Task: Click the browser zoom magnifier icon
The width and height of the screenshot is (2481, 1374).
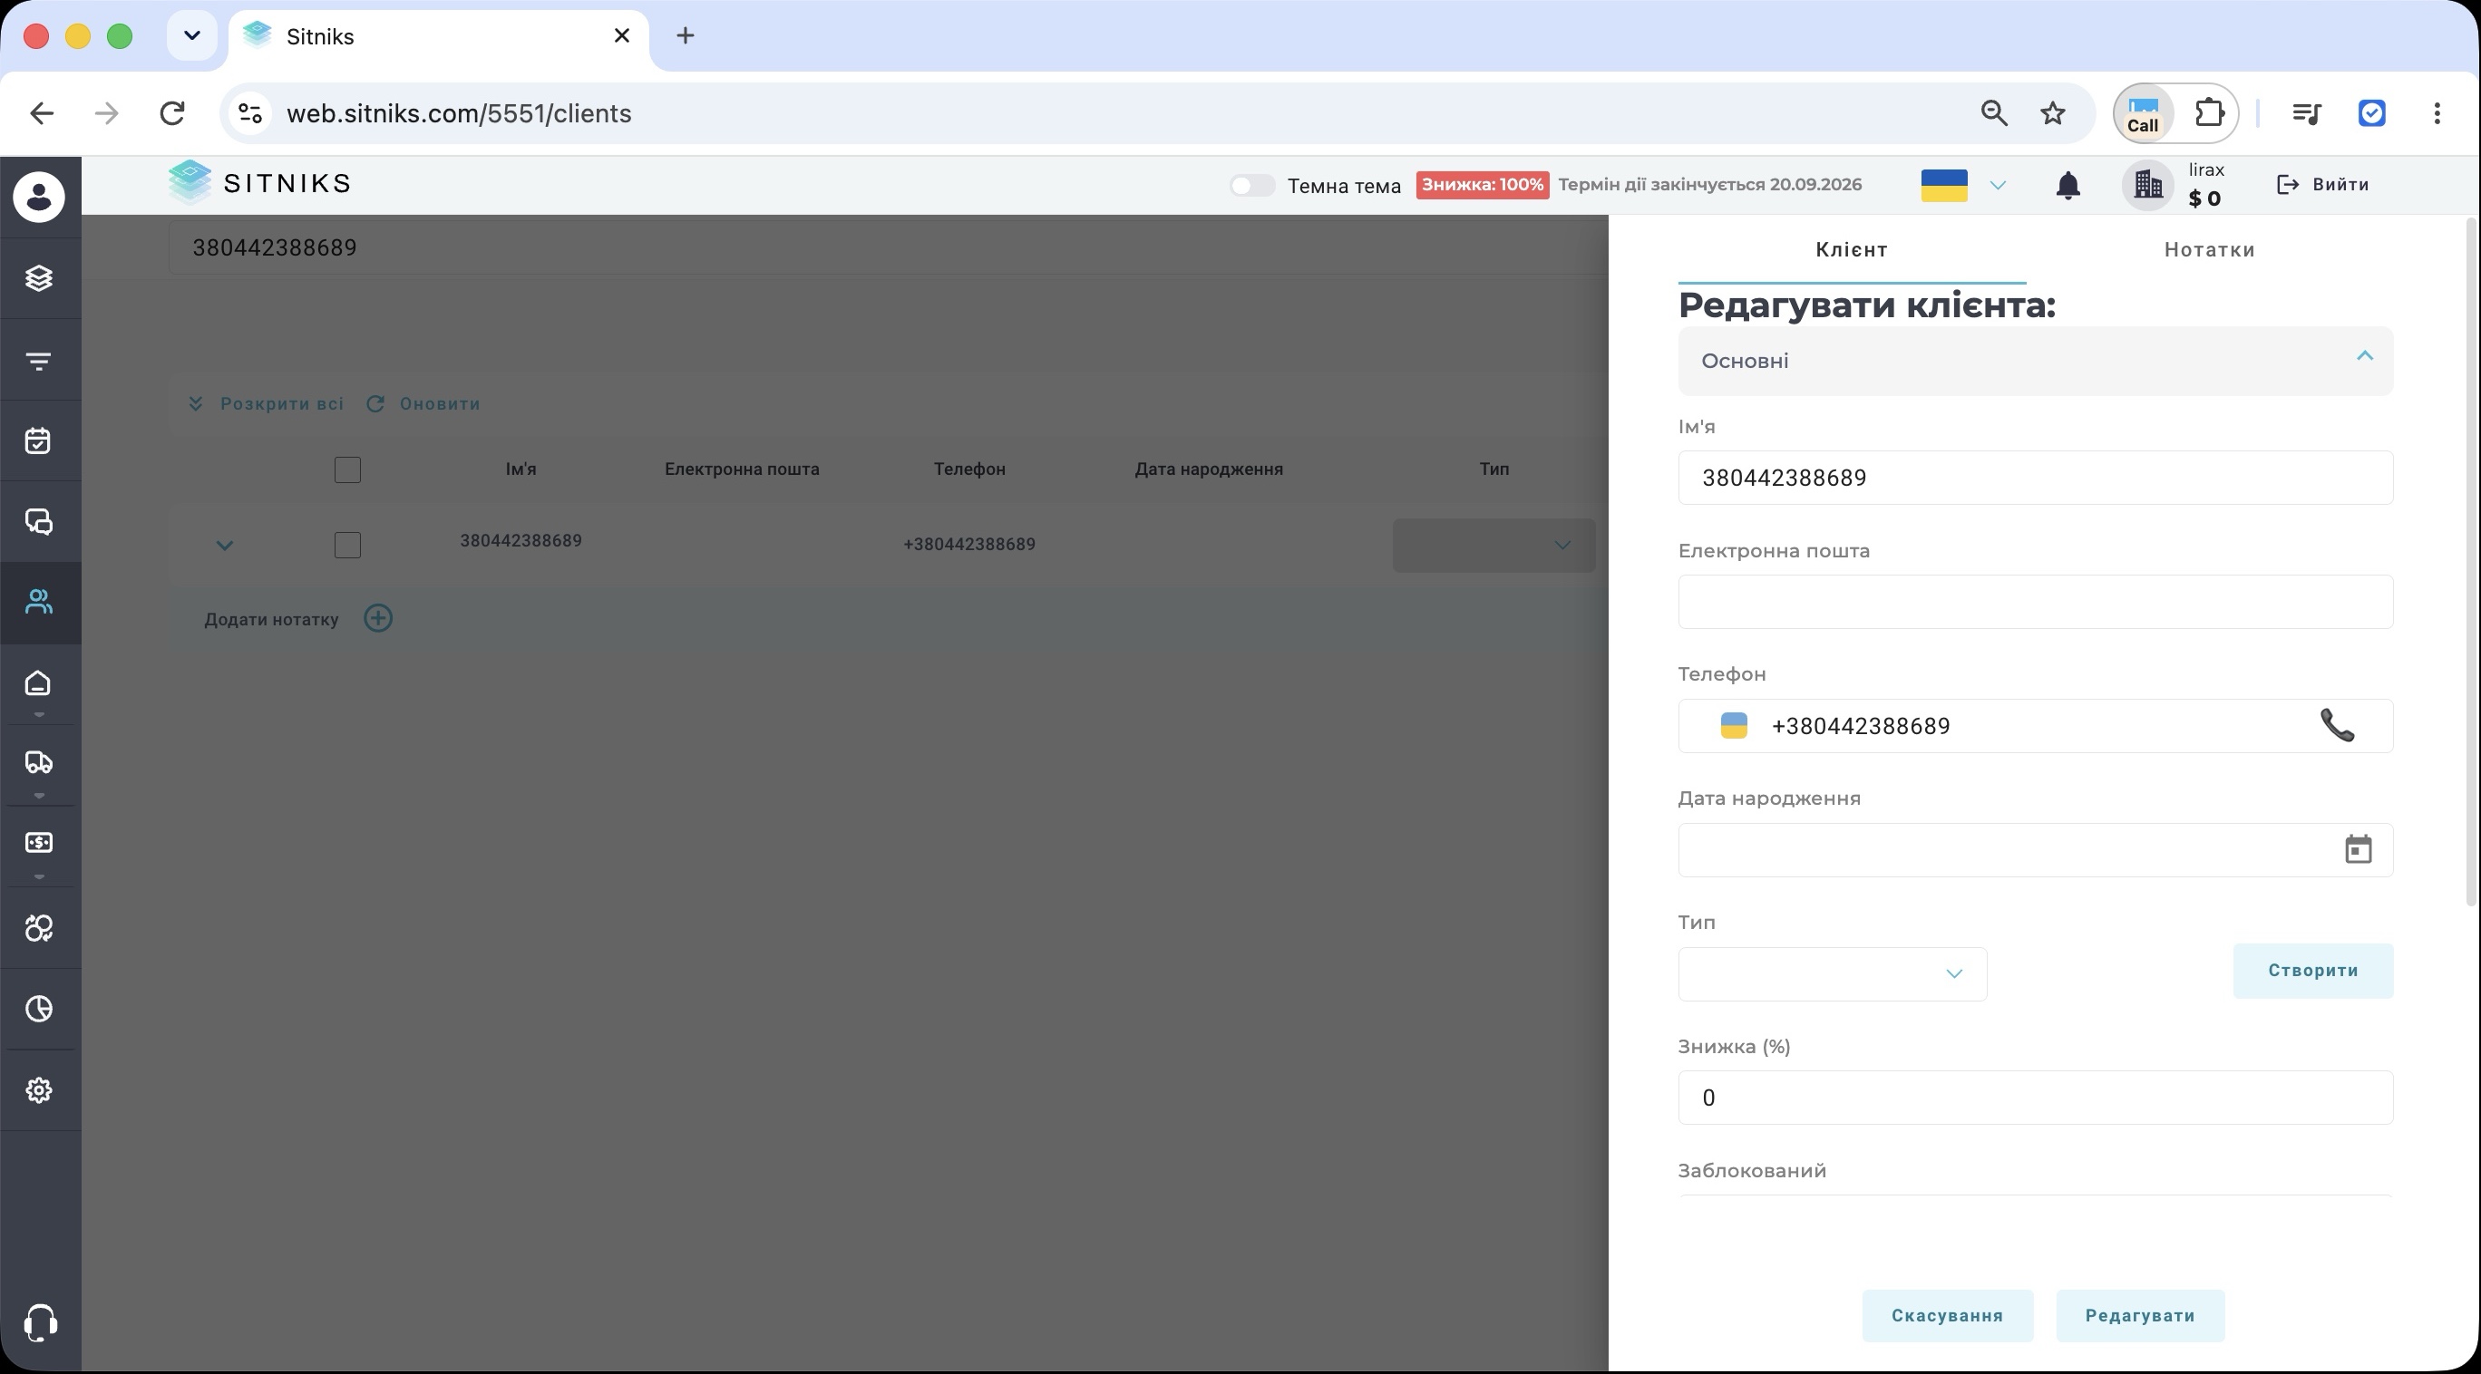Action: 1994,113
